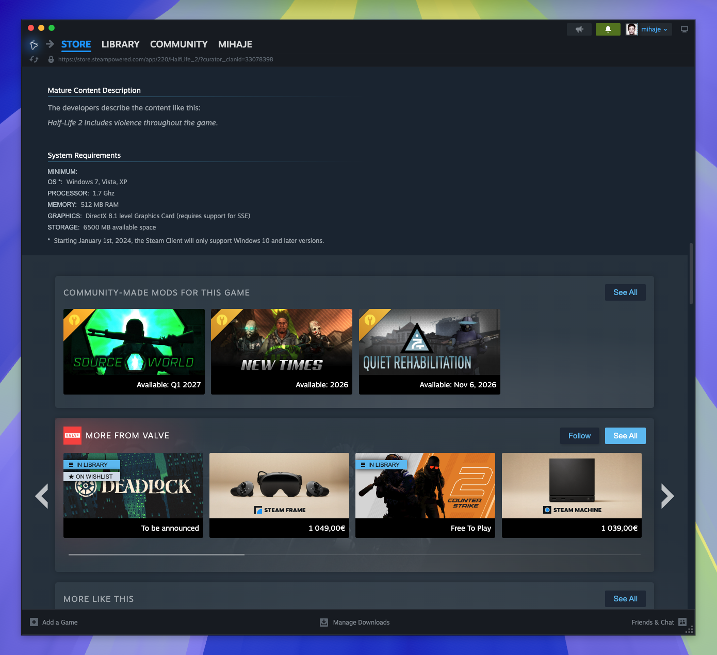
Task: Click the 1 039,00€ Steam Machine price
Action: [620, 528]
